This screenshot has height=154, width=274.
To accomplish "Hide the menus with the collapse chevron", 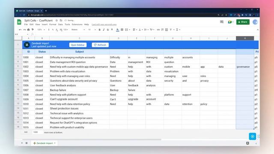I will [x=258, y=30].
